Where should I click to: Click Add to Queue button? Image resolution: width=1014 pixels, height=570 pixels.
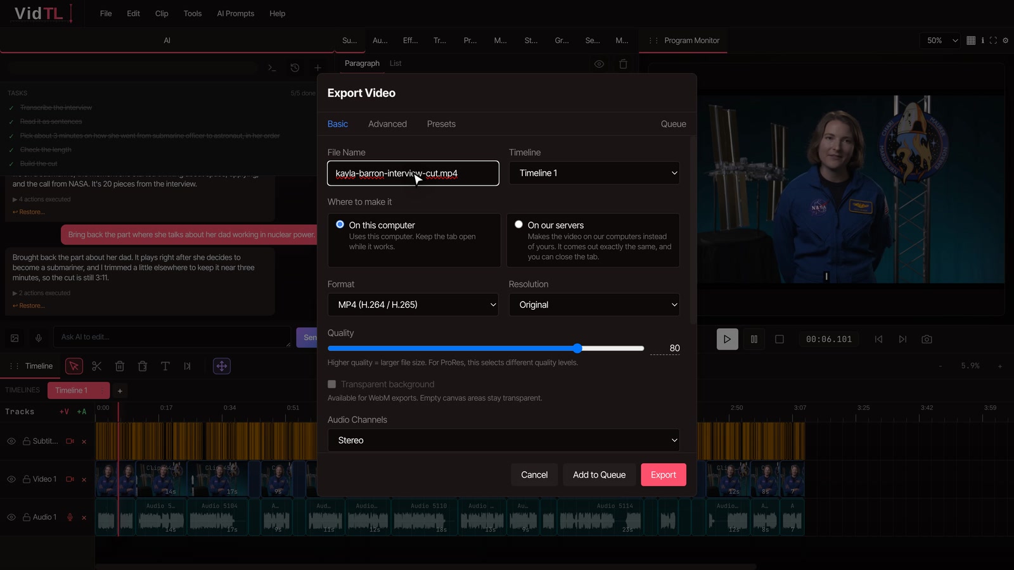click(x=599, y=475)
